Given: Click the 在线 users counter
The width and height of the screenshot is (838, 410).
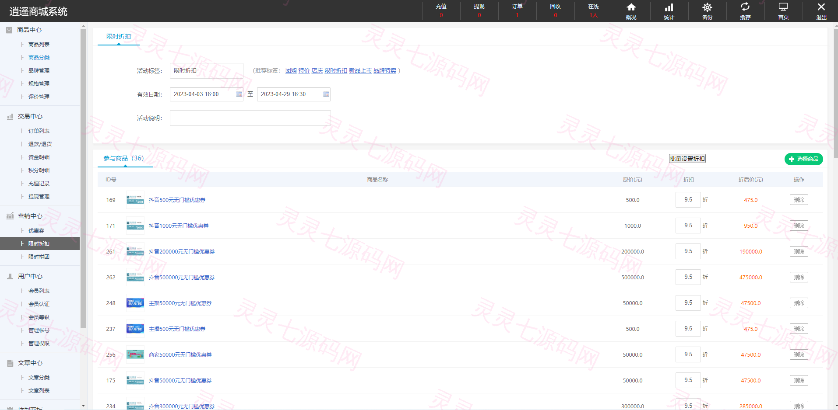Looking at the screenshot, I should [593, 11].
